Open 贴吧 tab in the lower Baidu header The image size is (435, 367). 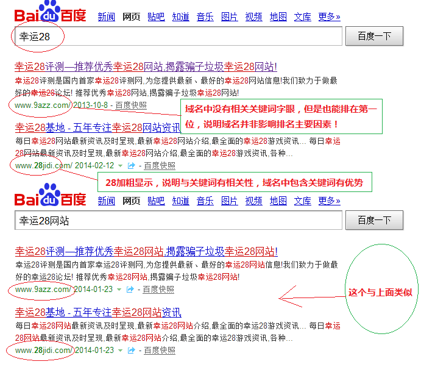156,201
